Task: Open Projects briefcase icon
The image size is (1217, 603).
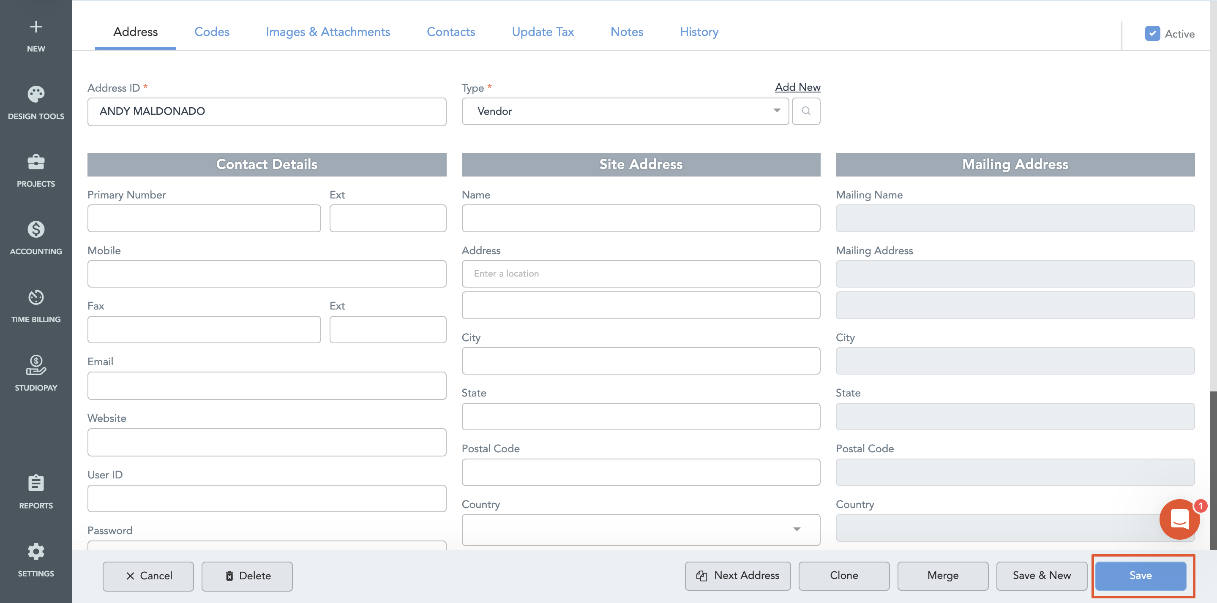Action: click(36, 162)
